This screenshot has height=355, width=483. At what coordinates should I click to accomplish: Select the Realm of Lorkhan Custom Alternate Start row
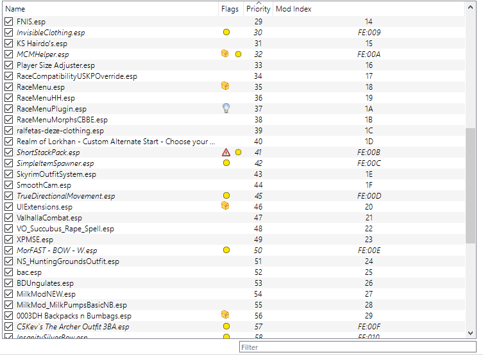pyautogui.click(x=233, y=142)
